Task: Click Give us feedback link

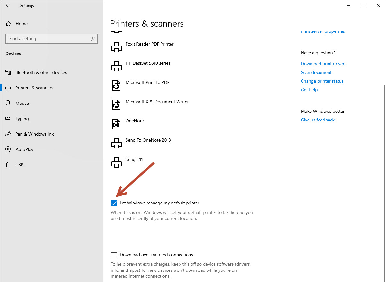Action: point(318,120)
